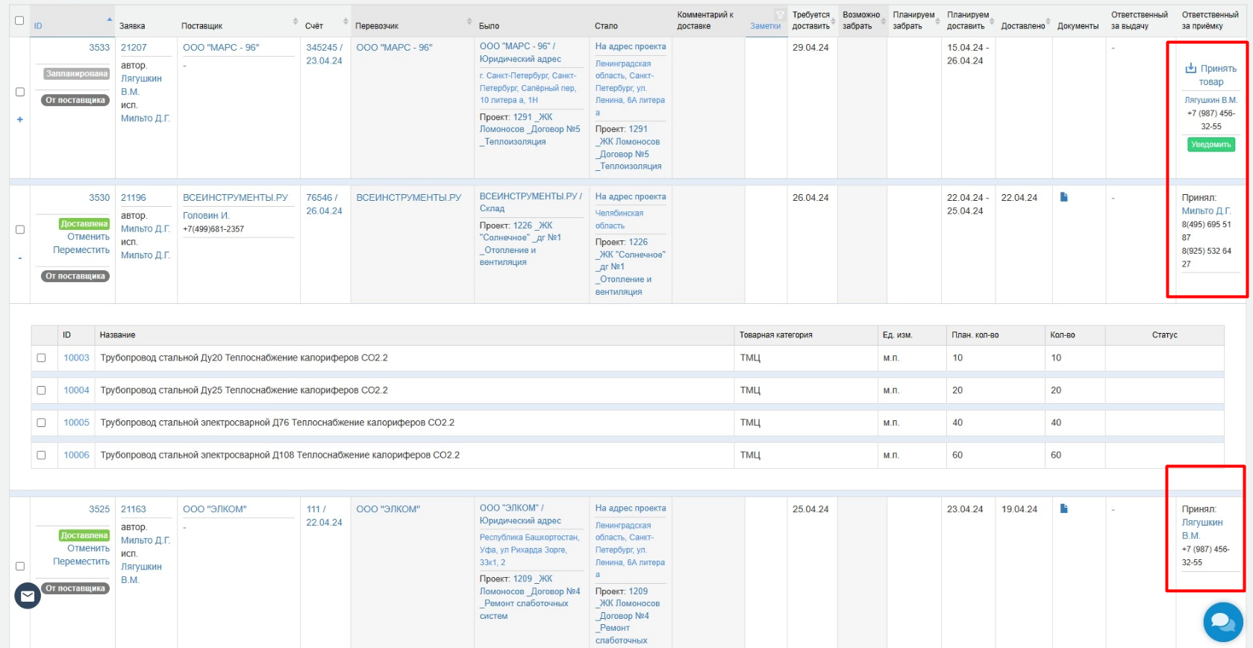The image size is (1253, 648).
Task: Open document icon for delivery 3525
Action: point(1064,508)
